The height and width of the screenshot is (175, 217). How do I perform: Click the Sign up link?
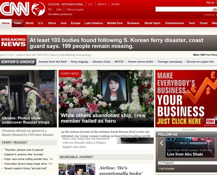(210, 2)
